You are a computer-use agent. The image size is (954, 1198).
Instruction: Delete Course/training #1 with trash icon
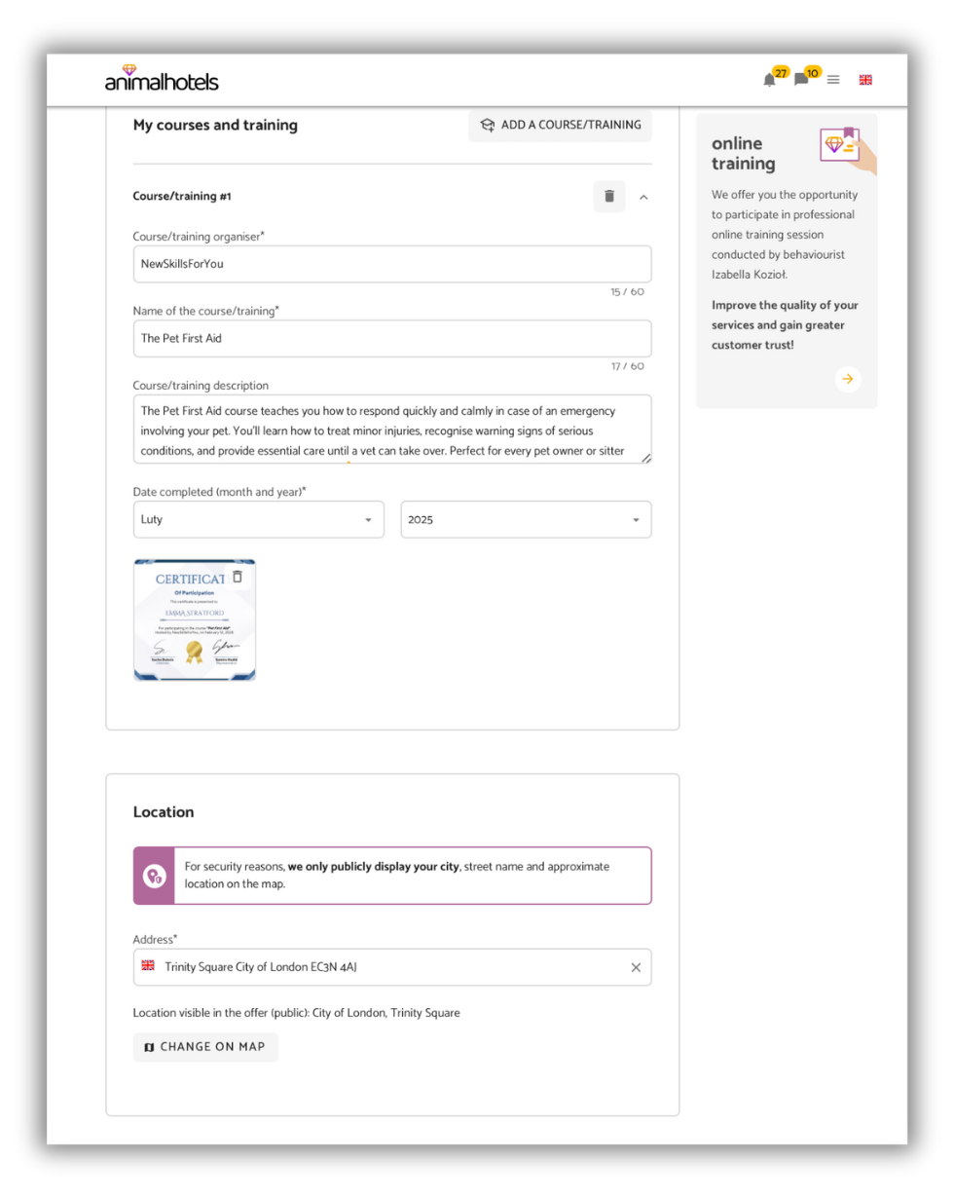tap(609, 197)
